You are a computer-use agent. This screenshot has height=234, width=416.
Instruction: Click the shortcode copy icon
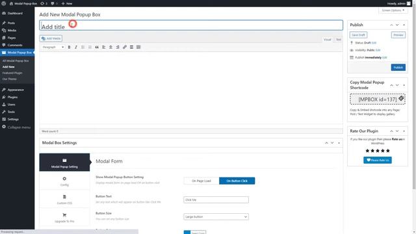point(401,98)
